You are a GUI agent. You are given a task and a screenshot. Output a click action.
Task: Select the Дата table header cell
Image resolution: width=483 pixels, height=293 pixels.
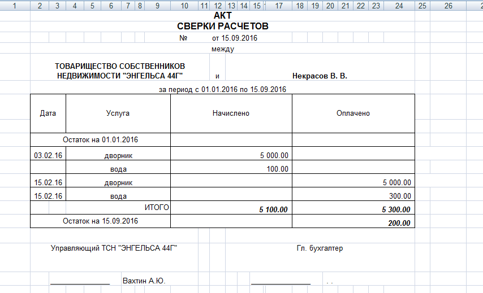coord(48,113)
